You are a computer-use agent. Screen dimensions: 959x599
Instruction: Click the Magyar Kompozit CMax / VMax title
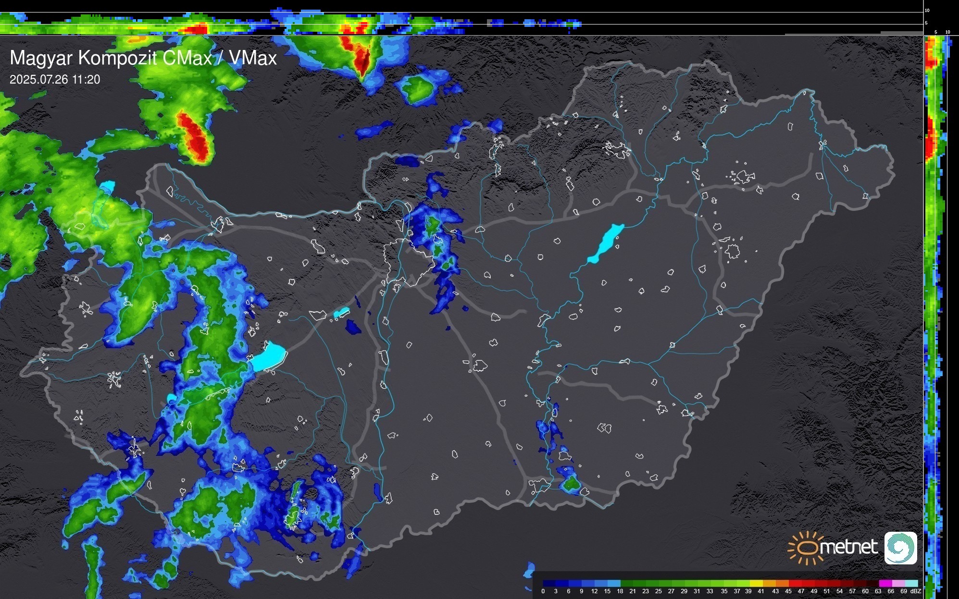pyautogui.click(x=143, y=58)
